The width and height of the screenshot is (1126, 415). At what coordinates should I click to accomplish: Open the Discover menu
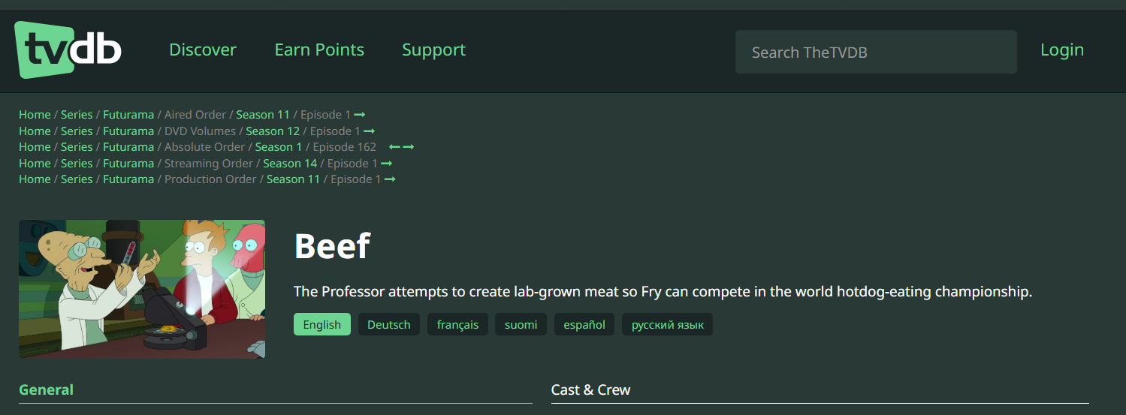pos(203,50)
